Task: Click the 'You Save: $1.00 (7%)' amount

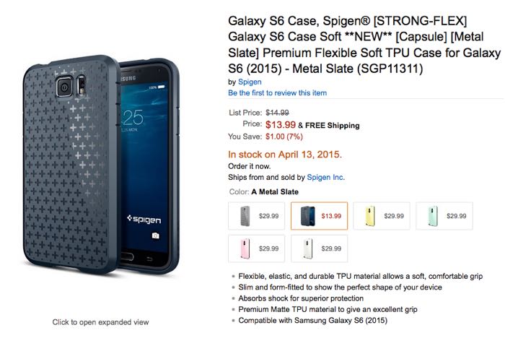Action: tap(283, 136)
